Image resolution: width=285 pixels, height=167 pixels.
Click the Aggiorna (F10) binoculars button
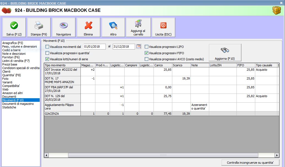point(225,53)
